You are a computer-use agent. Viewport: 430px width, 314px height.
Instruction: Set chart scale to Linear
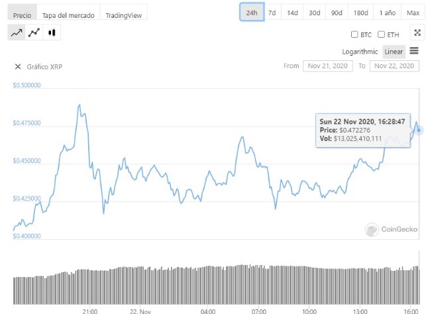point(394,52)
